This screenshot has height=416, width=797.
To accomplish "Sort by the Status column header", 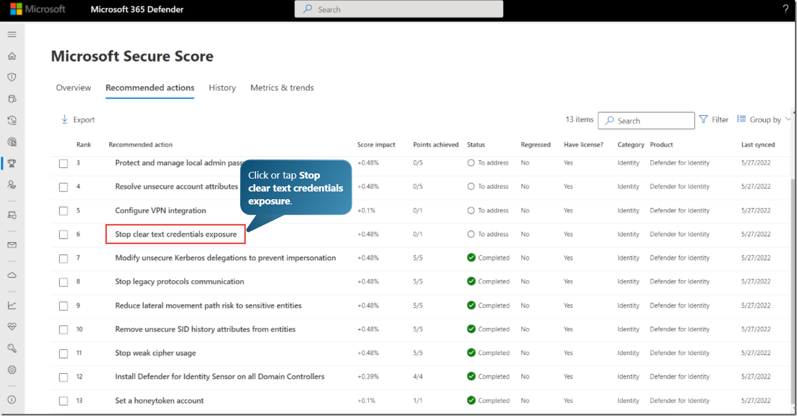I will point(476,145).
